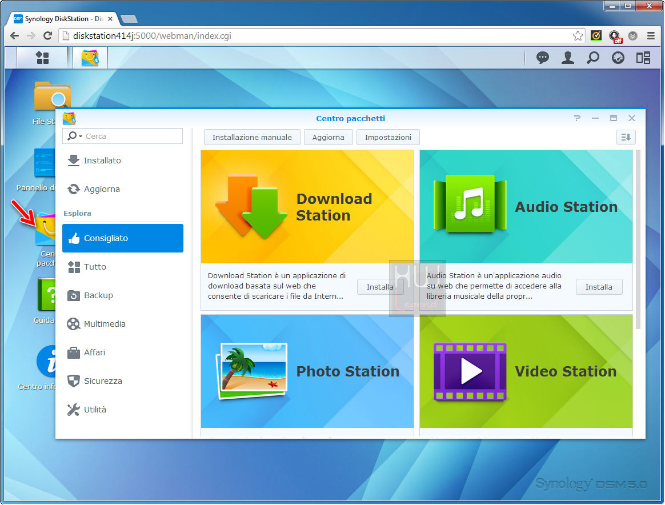Click the Download Station arrows icon
This screenshot has width=665, height=505.
click(x=251, y=206)
